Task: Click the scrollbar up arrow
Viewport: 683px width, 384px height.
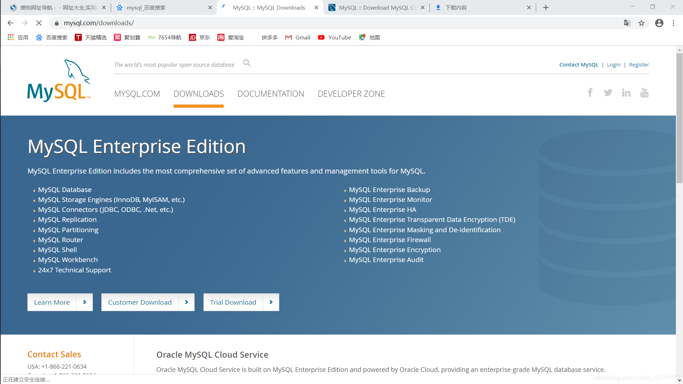Action: [679, 50]
